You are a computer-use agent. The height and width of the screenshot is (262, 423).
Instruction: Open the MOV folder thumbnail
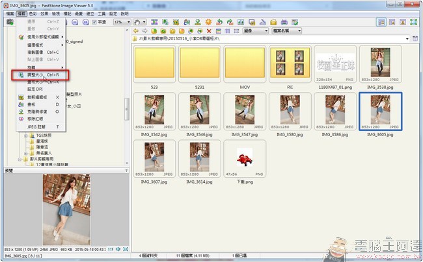click(245, 64)
